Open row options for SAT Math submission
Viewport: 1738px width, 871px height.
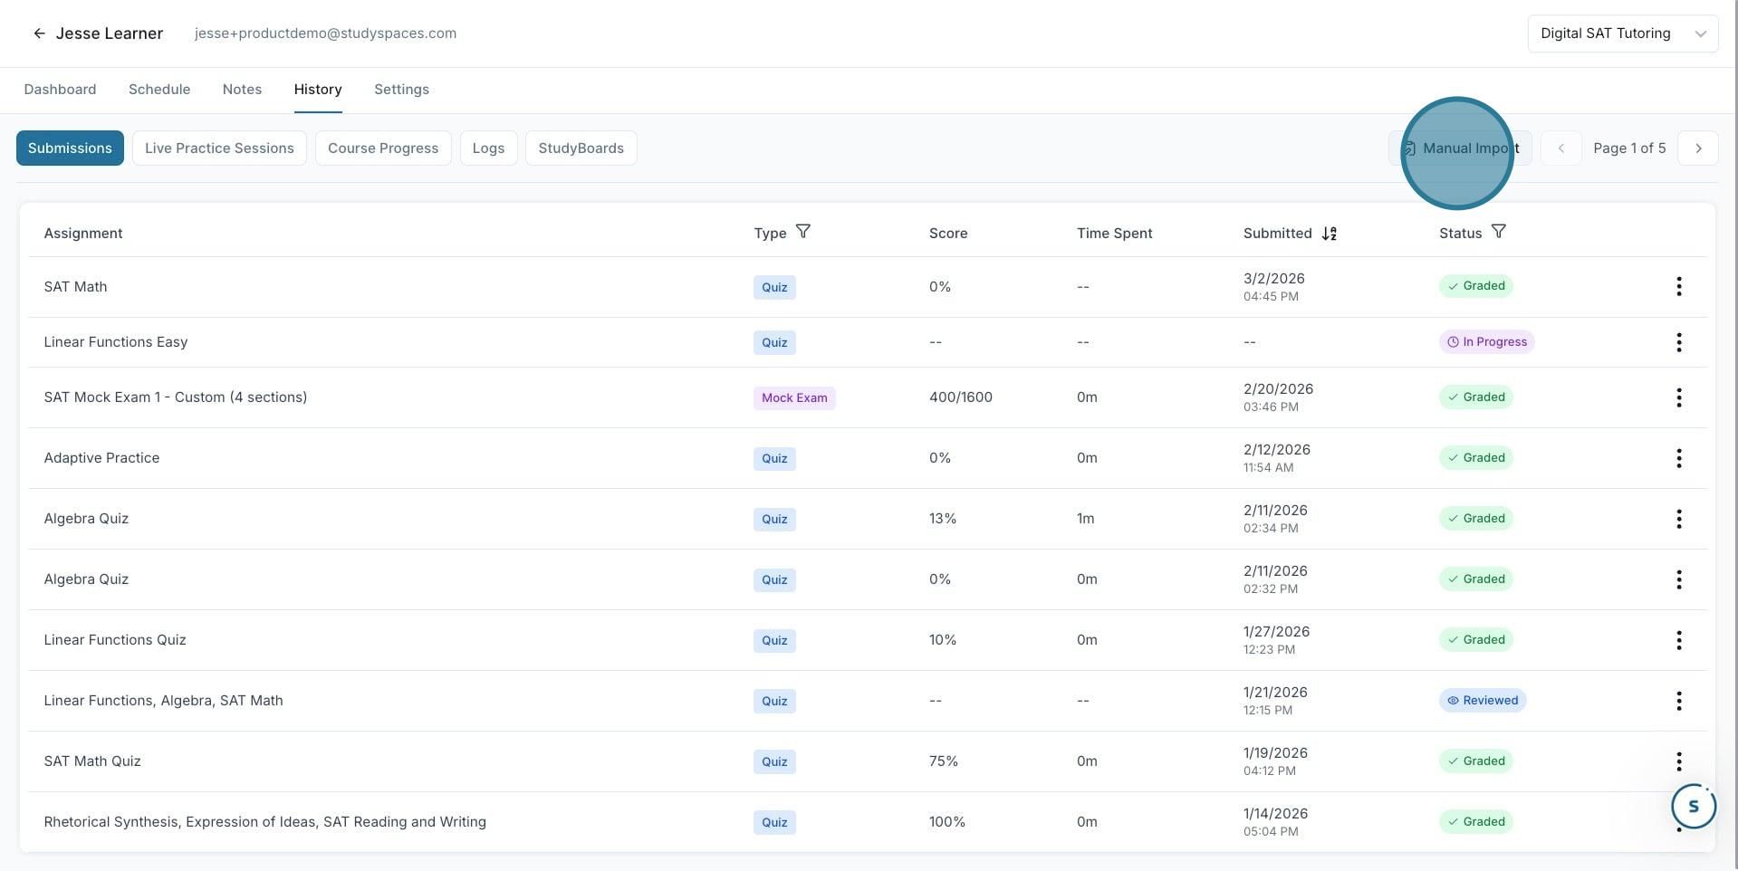click(1678, 287)
